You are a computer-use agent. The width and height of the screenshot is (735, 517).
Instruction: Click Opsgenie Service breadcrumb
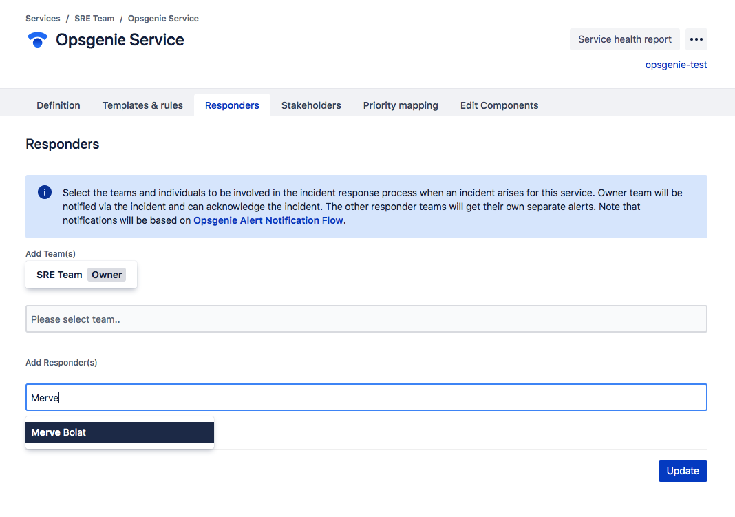coord(163,19)
